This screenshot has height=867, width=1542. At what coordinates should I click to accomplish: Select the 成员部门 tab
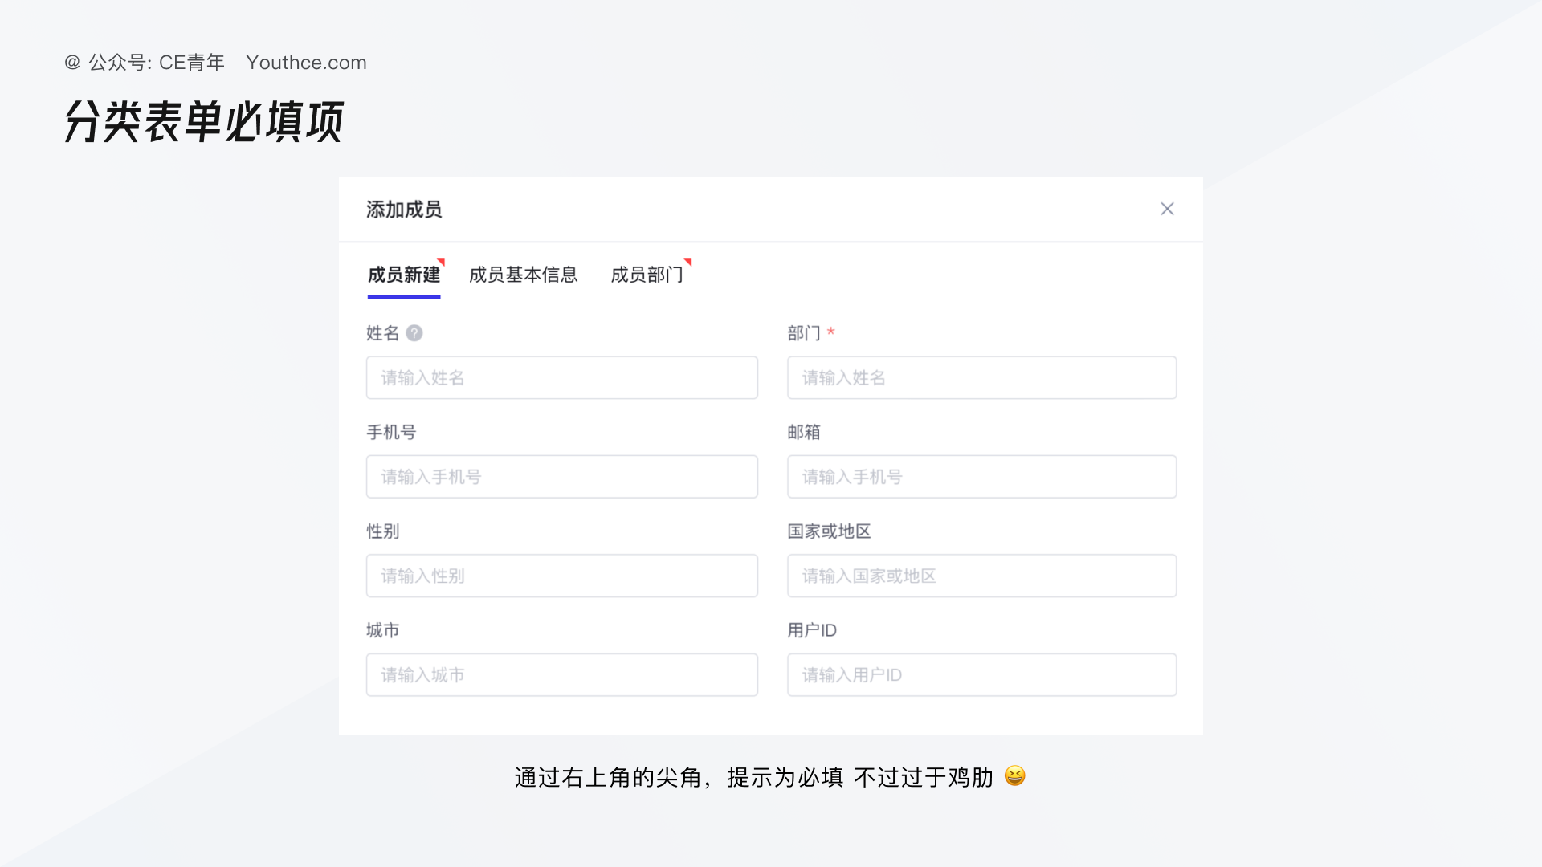click(x=647, y=275)
